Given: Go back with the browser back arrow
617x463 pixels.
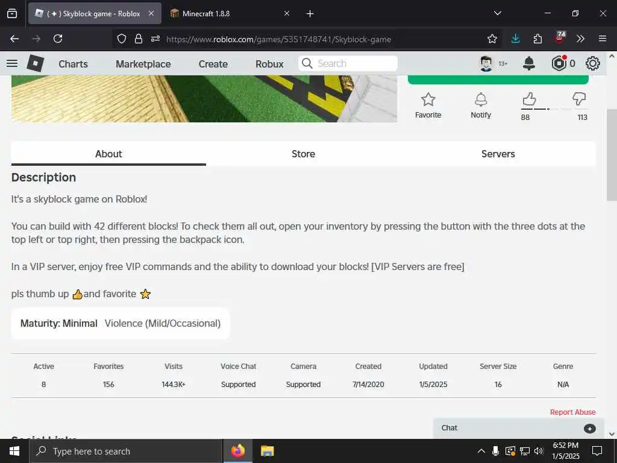Looking at the screenshot, I should pyautogui.click(x=14, y=39).
